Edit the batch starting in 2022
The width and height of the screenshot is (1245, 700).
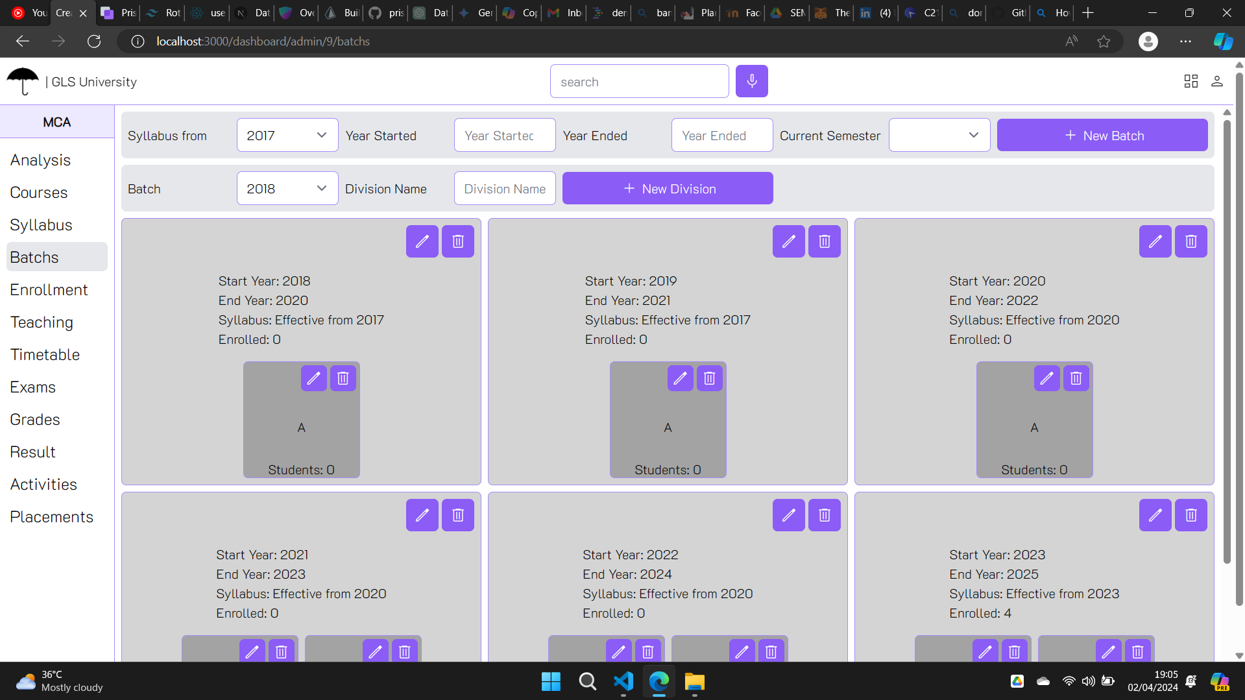[788, 515]
